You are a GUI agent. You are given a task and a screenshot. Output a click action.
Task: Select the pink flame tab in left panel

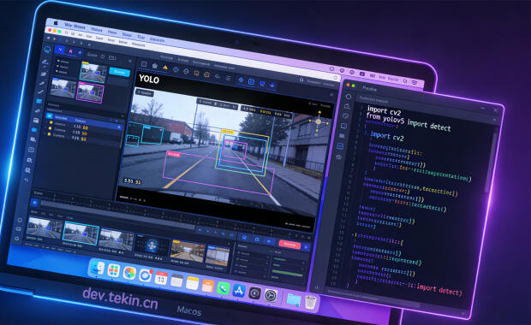[x=70, y=51]
